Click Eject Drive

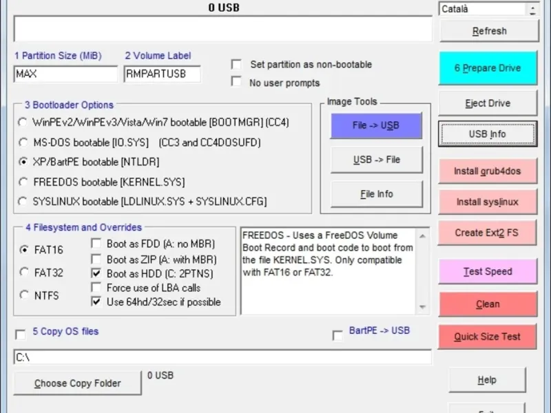488,103
